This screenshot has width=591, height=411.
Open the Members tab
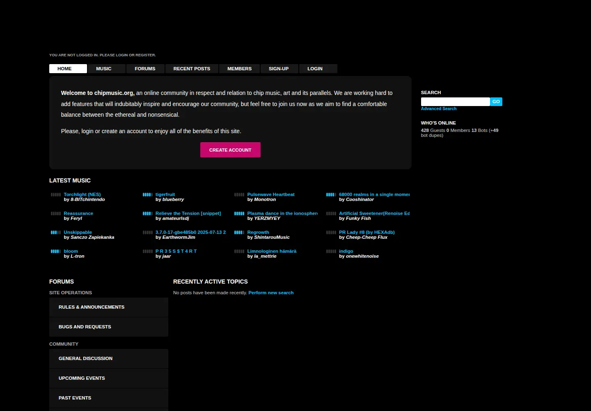(x=240, y=69)
